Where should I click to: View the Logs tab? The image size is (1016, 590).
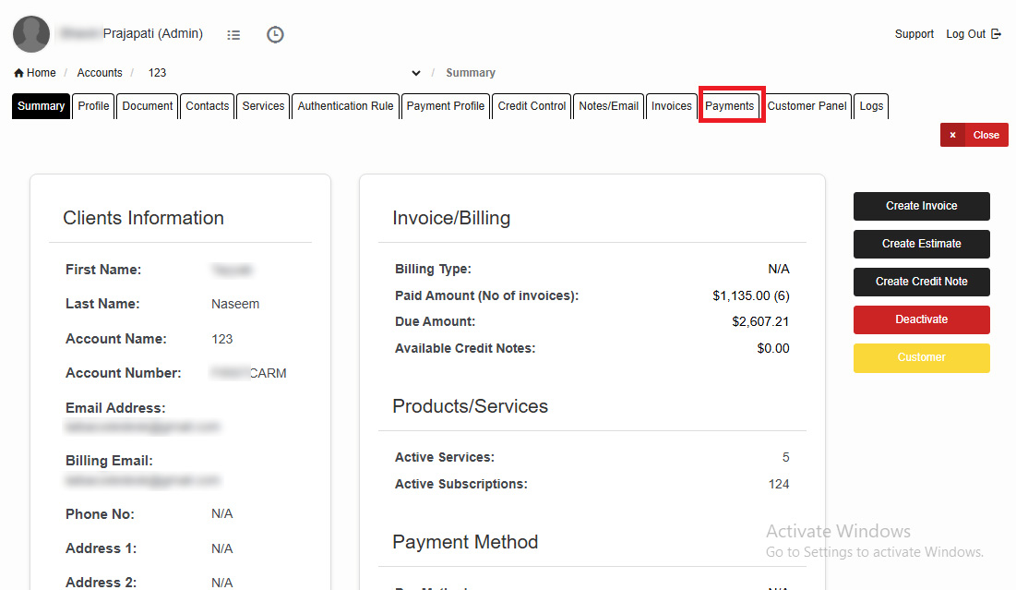tap(871, 106)
